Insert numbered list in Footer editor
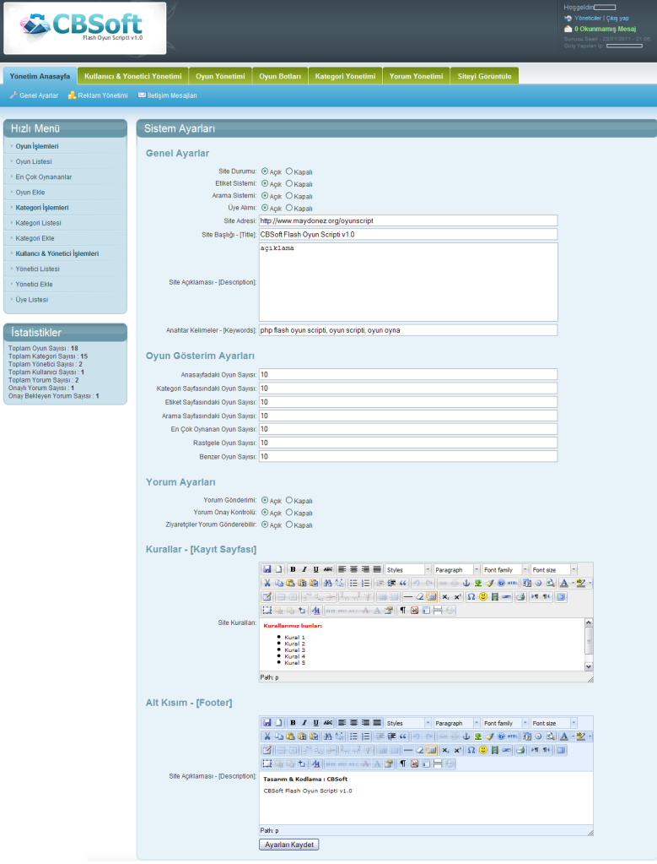The image size is (657, 864). 365,736
